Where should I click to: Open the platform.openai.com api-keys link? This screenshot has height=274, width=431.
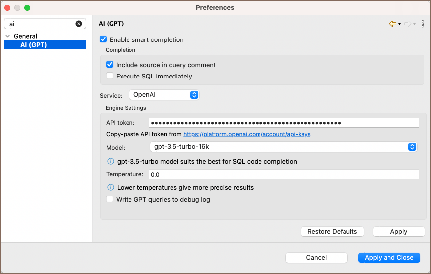pyautogui.click(x=247, y=134)
